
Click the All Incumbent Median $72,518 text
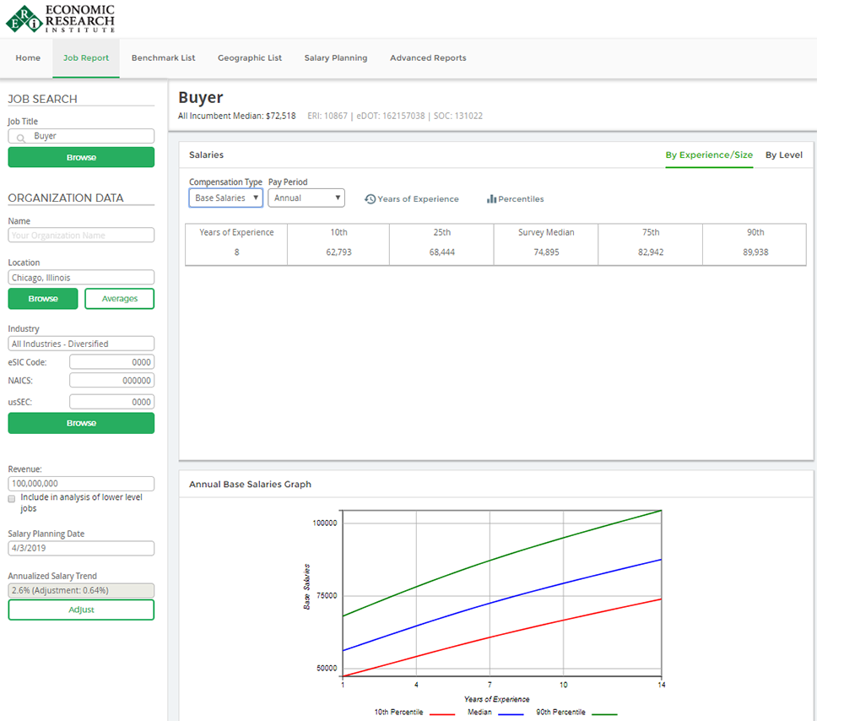click(237, 116)
